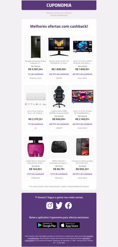Click the Cancelar Recebimento link at top
This screenshot has width=118, height=247.
pos(59,15)
